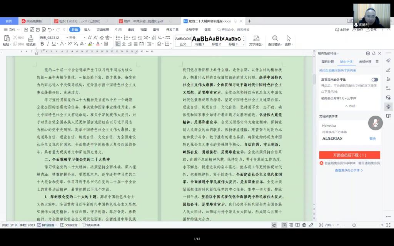Open the 插入 ribbon tab
Screen dimensions: 394x246
[87, 30]
